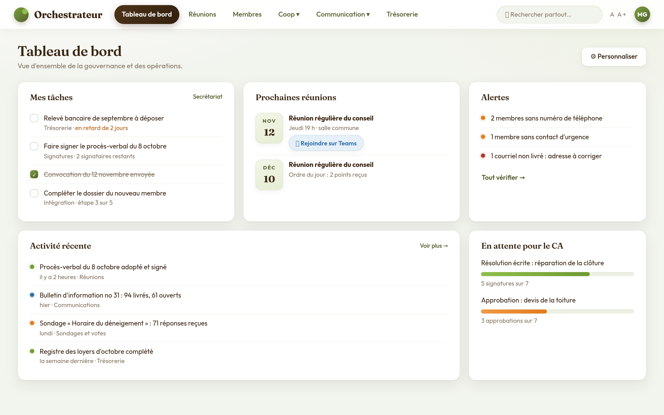This screenshot has height=415, width=664.
Task: Click the Personnaliser button
Action: click(614, 57)
